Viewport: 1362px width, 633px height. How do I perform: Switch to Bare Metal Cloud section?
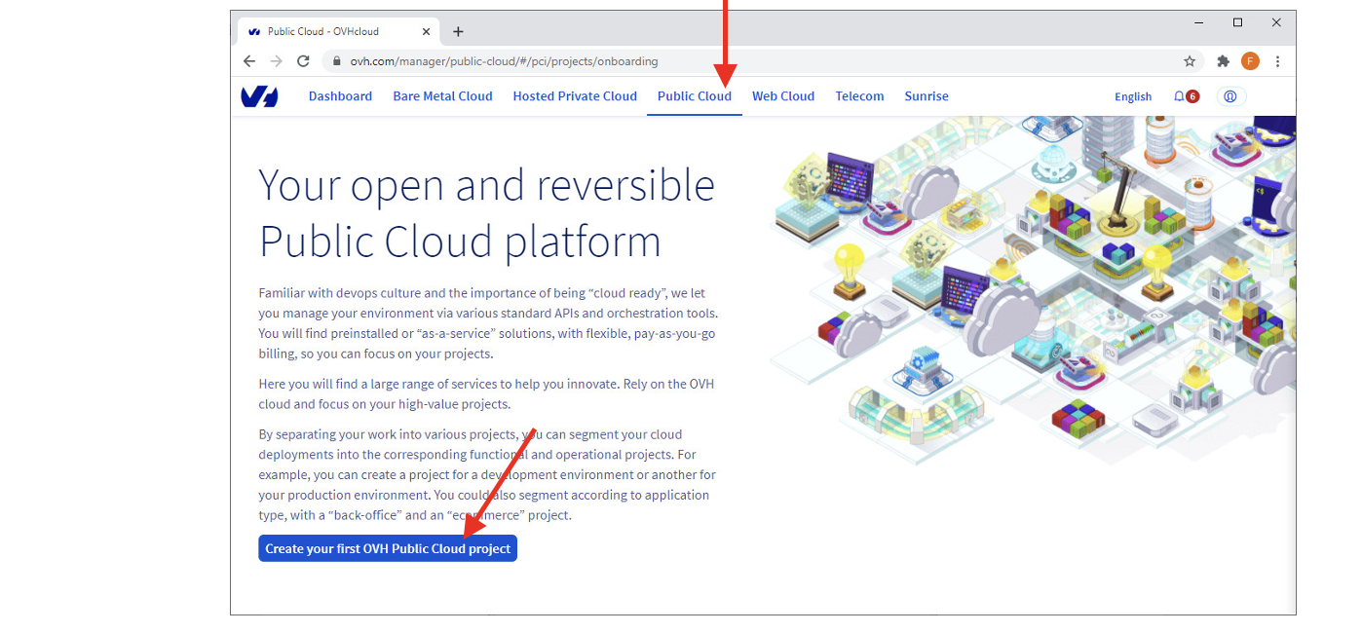click(442, 96)
